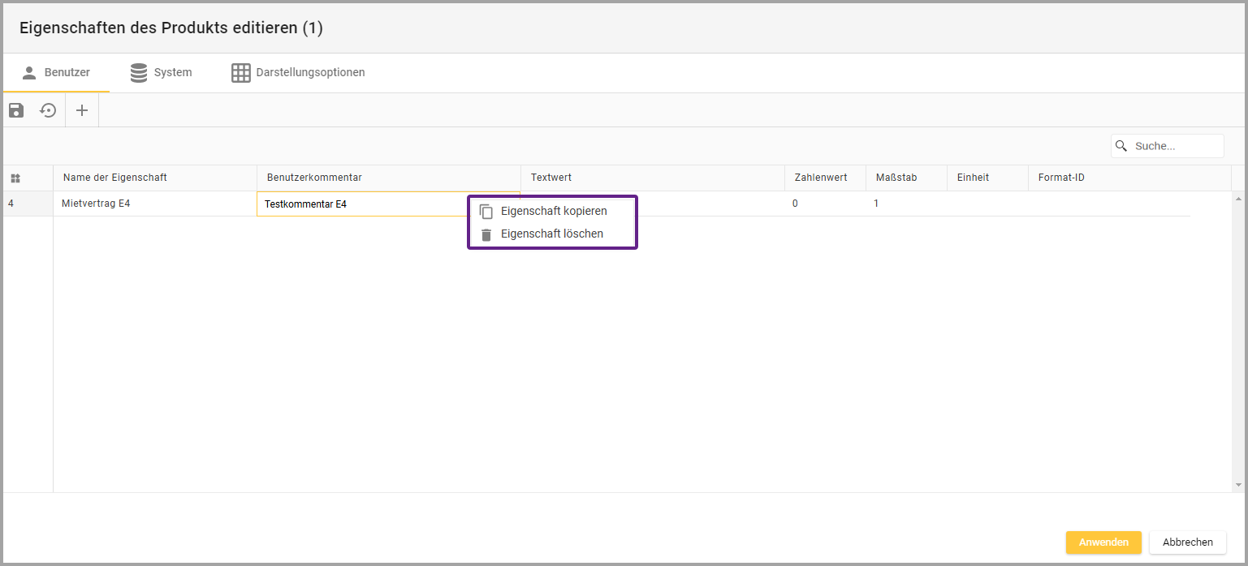Open the System tab
1248x566 pixels.
tap(162, 72)
